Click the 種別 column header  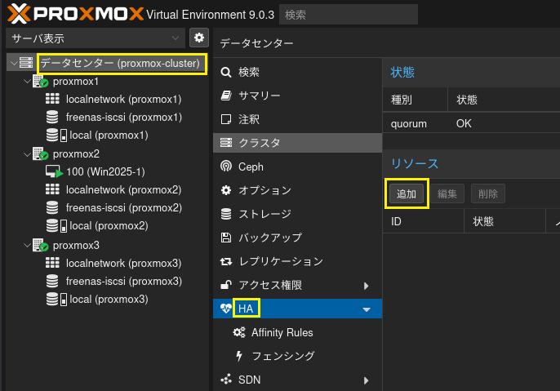click(415, 100)
